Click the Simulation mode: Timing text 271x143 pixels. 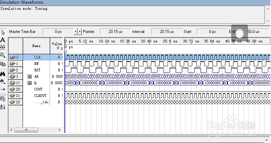(x=24, y=9)
